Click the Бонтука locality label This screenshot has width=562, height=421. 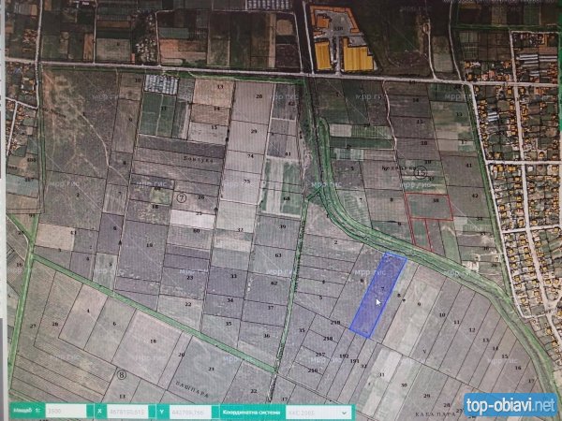coord(199,159)
